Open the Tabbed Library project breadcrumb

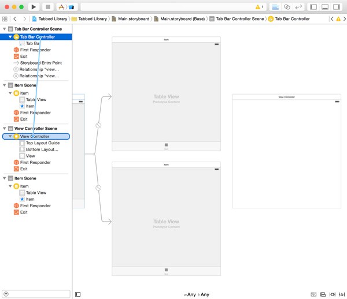50,19
